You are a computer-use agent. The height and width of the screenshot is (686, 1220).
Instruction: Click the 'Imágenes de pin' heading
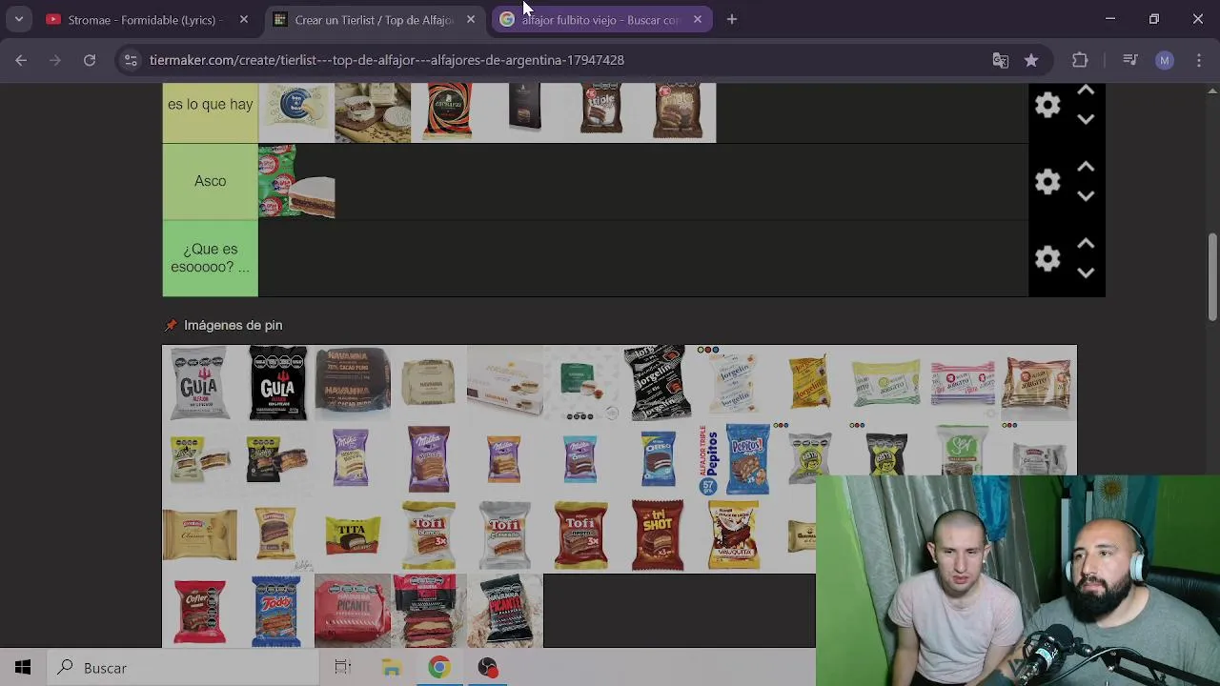click(x=233, y=325)
